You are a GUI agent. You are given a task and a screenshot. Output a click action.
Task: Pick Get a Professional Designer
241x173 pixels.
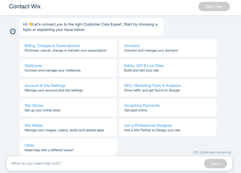pyautogui.click(x=168, y=128)
